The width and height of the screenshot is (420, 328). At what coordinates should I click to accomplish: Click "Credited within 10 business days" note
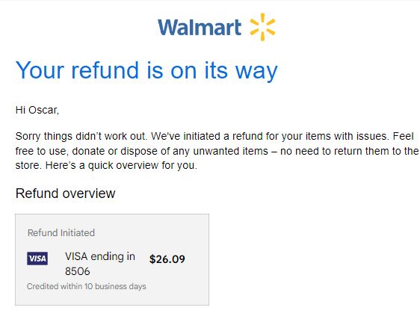(x=87, y=286)
